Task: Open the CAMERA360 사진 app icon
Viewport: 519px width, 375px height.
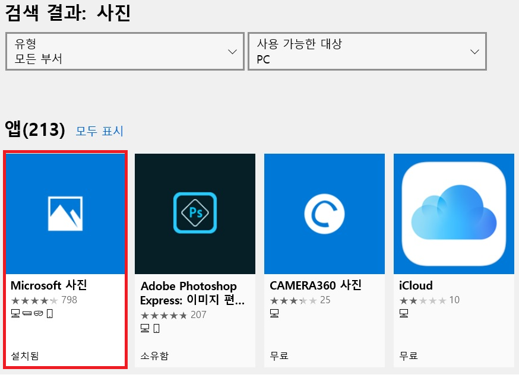Action: coord(324,214)
